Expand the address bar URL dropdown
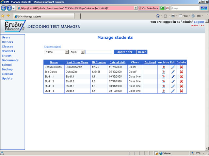Screen dimensions: 209x156 tap(136, 8)
